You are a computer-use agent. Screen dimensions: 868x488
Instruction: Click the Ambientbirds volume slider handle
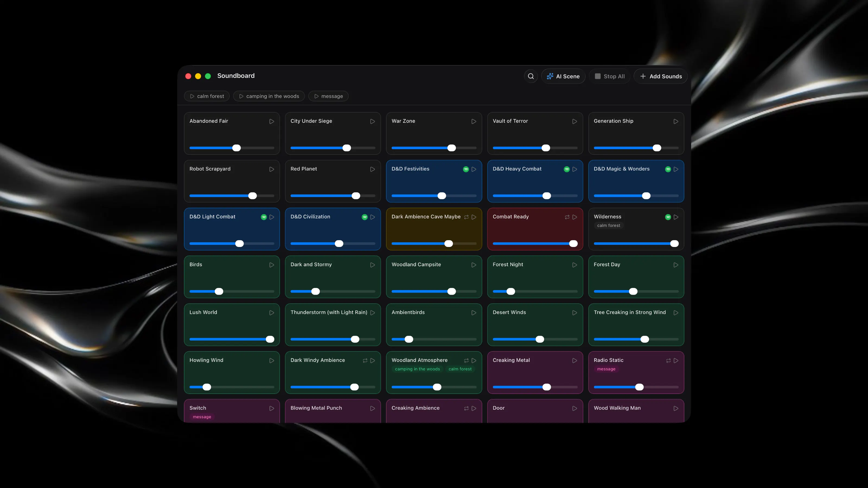[409, 339]
